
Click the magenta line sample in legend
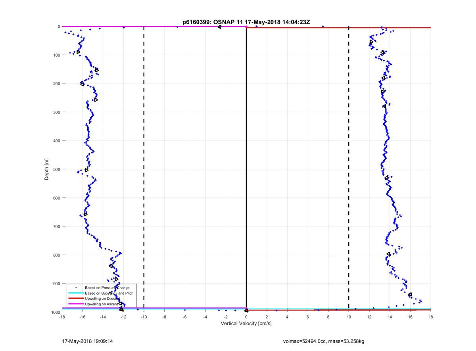coord(76,304)
